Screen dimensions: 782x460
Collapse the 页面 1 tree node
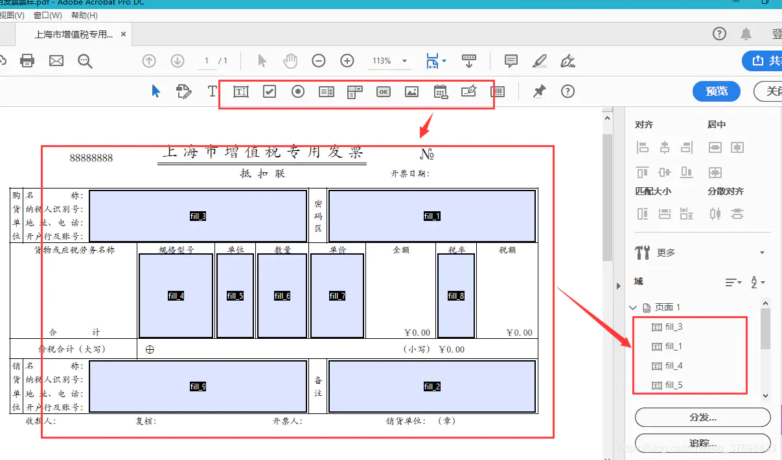coord(634,307)
